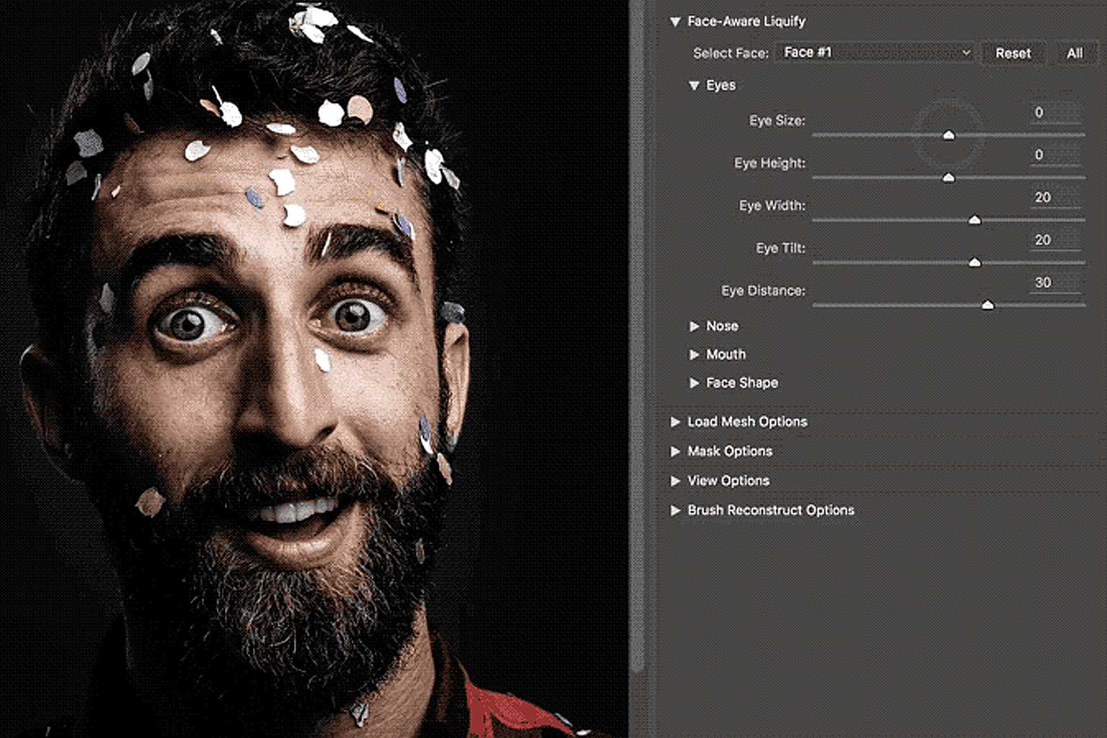This screenshot has width=1107, height=738.
Task: Expand View Options section
Action: (x=675, y=481)
